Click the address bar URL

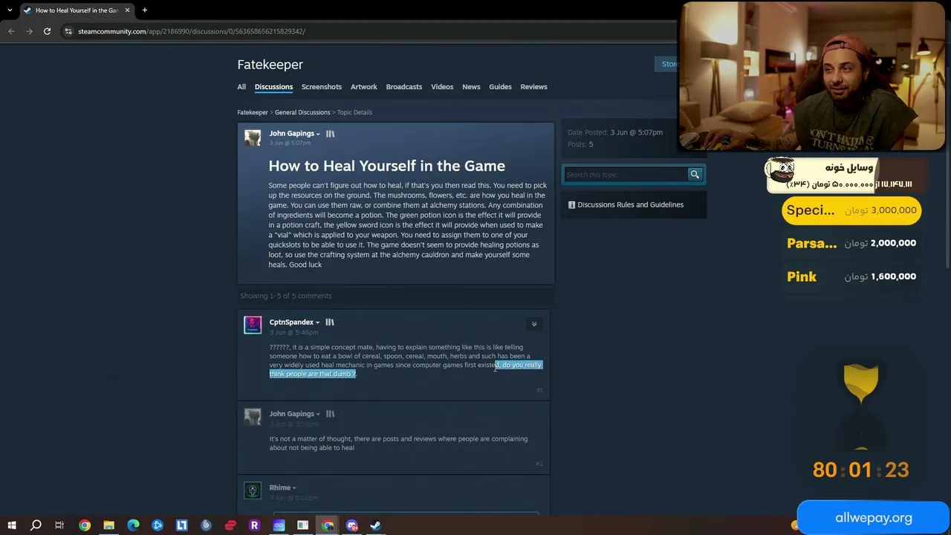click(192, 31)
